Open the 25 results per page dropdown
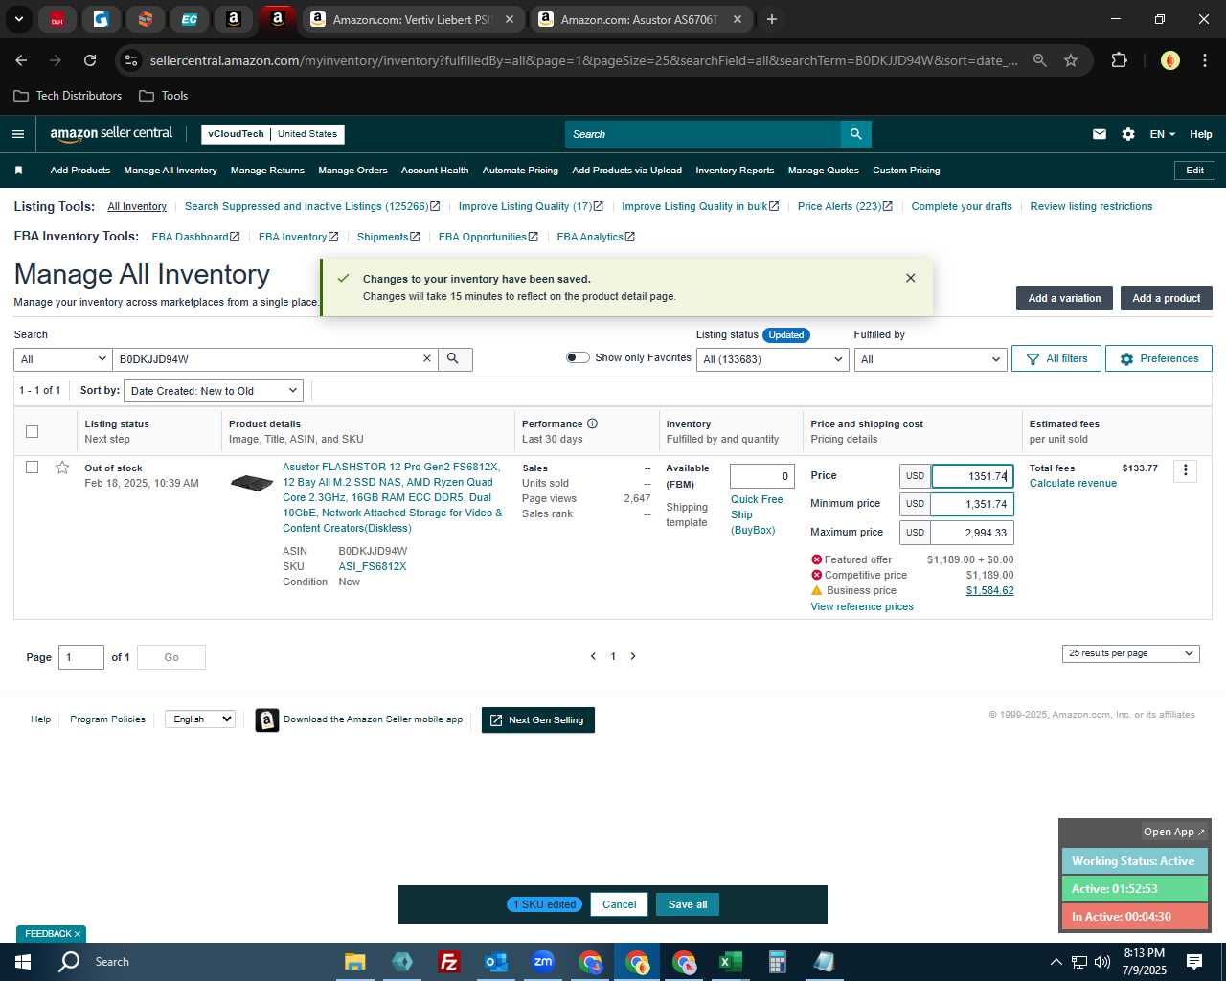This screenshot has height=981, width=1226. (1130, 653)
